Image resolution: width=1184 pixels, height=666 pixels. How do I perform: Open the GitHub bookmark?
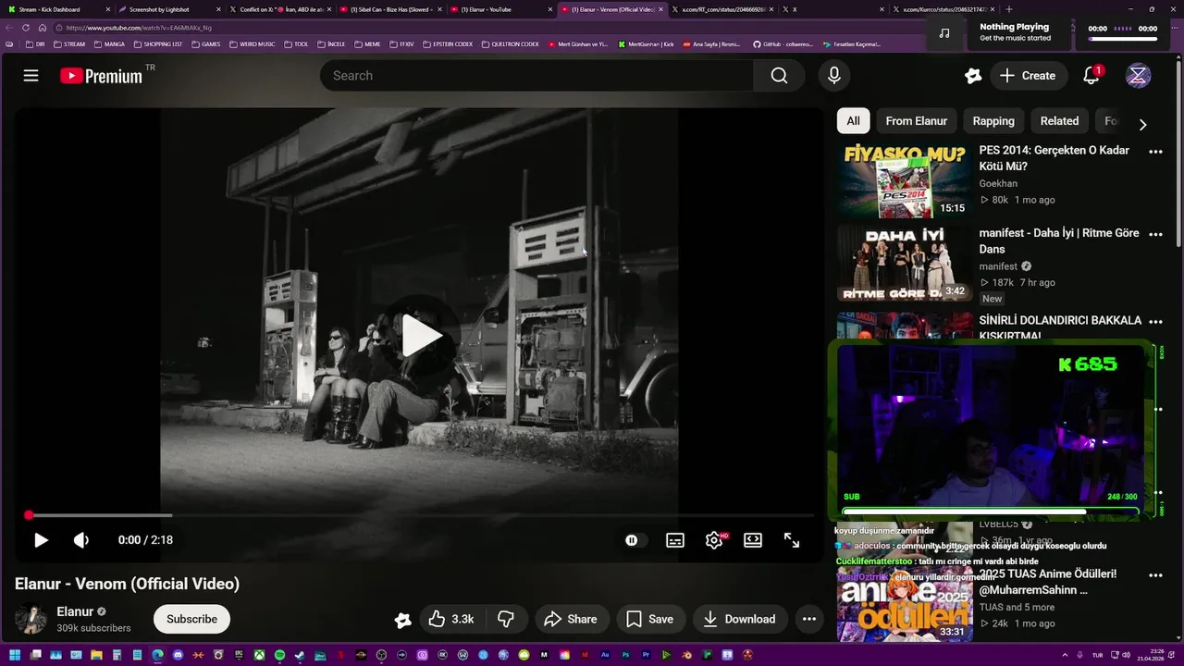(783, 43)
